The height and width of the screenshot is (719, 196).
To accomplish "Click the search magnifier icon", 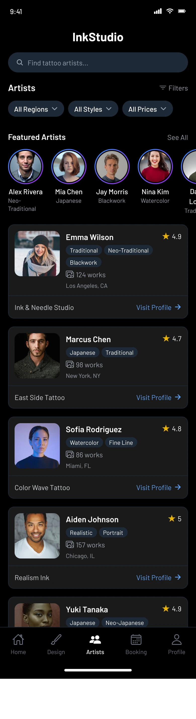I will point(20,63).
